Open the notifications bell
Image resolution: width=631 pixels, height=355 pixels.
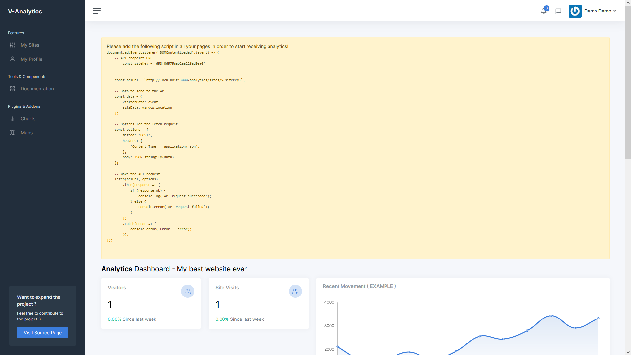[544, 11]
